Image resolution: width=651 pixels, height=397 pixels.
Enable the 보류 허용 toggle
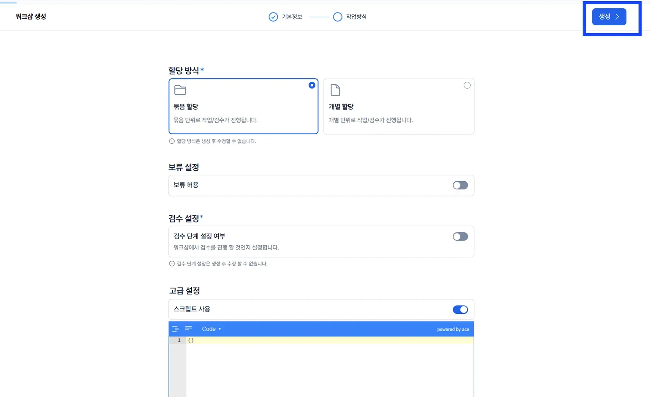click(x=460, y=185)
